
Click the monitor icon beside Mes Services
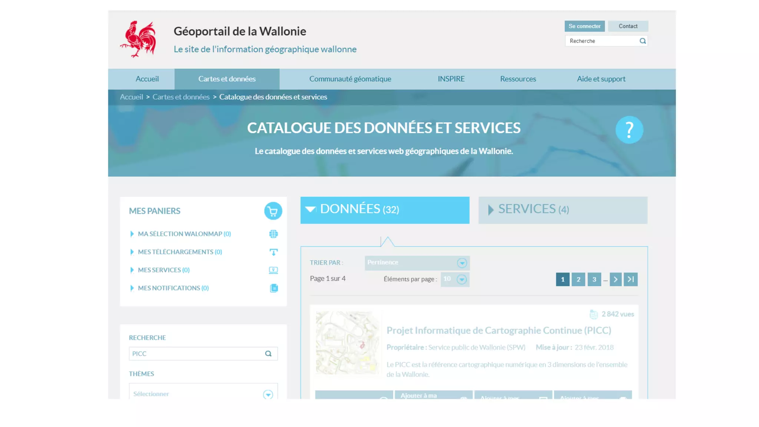point(274,270)
